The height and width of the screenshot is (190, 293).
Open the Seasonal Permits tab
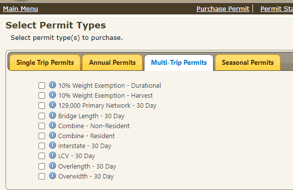click(x=248, y=63)
